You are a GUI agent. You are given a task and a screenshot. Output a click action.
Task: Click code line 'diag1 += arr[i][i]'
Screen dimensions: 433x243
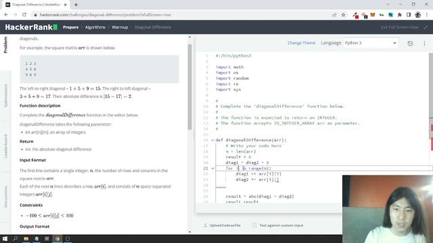(x=258, y=174)
